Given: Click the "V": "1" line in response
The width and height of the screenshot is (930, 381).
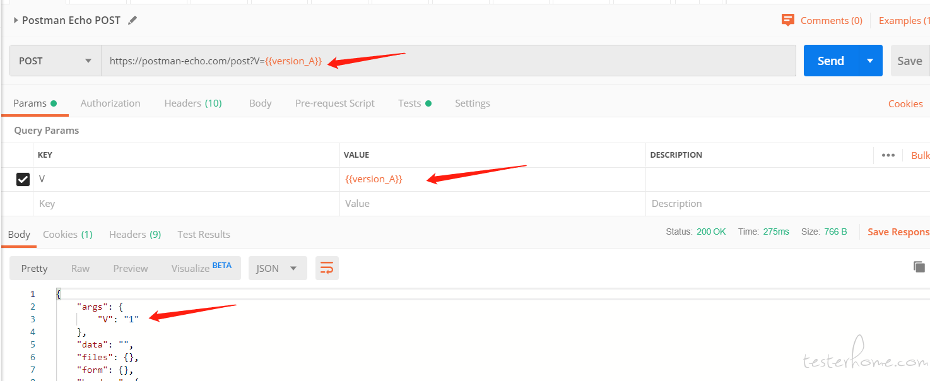Looking at the screenshot, I should [x=118, y=319].
